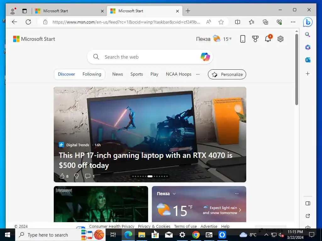Click the Personalize button
The height and width of the screenshot is (241, 322).
227,74
